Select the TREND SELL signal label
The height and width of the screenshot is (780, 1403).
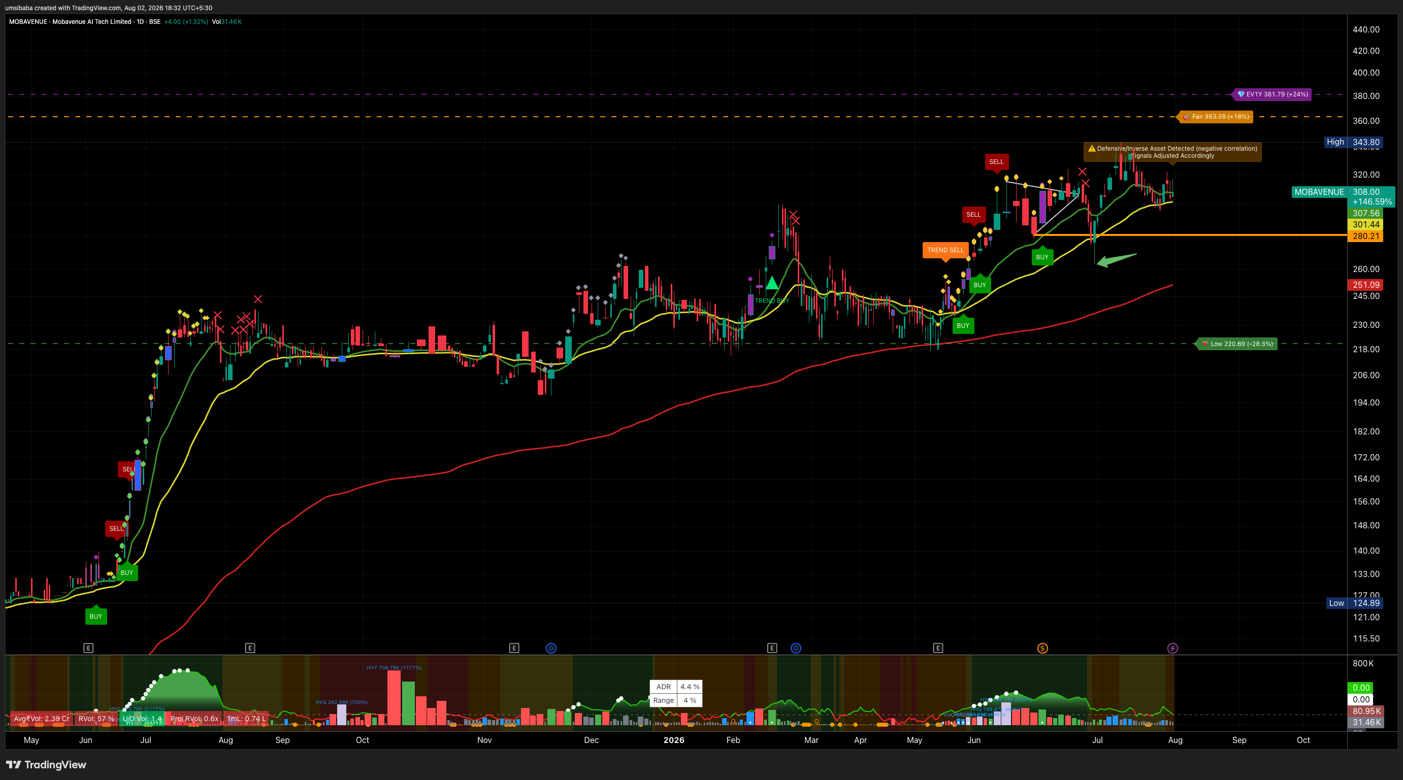point(945,250)
